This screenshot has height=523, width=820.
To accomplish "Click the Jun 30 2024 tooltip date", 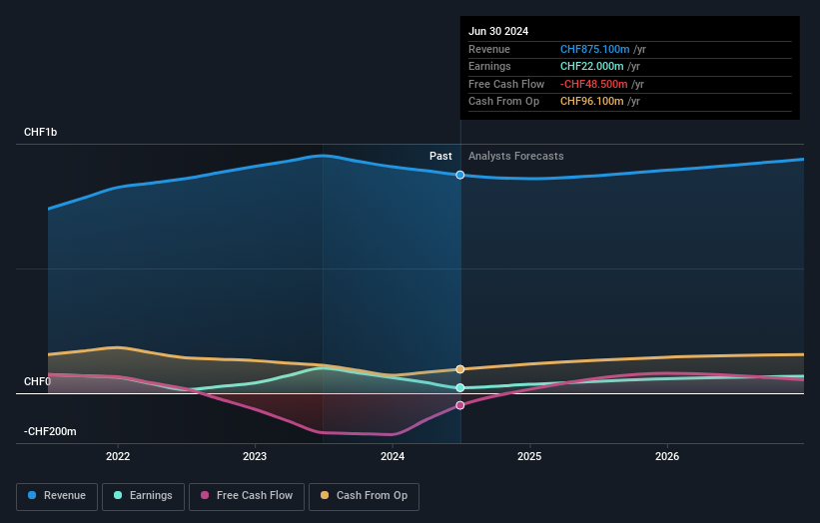I will tap(498, 31).
